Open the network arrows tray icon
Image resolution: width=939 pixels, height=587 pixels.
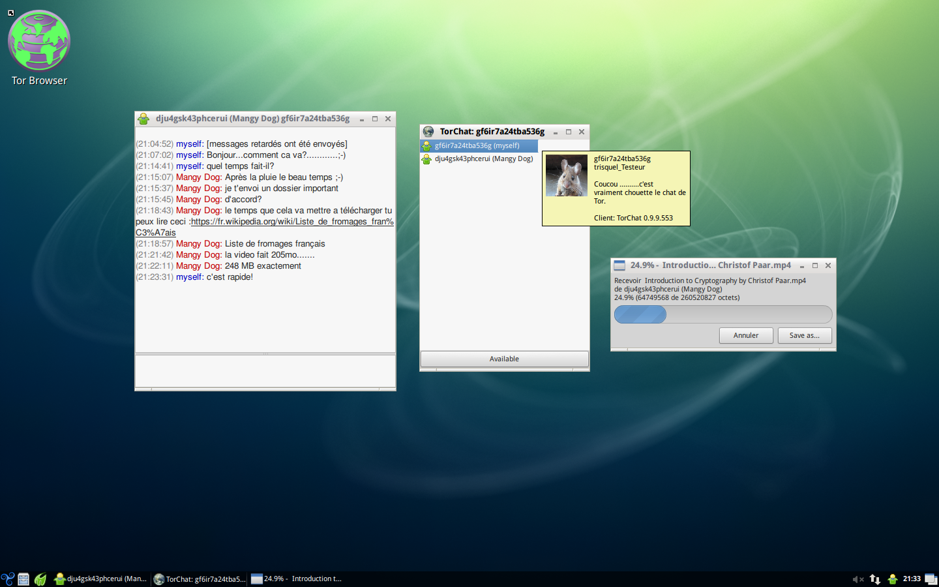point(875,579)
